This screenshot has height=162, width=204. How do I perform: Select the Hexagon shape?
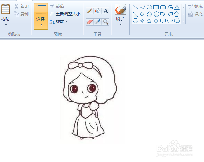[x=156, y=14]
